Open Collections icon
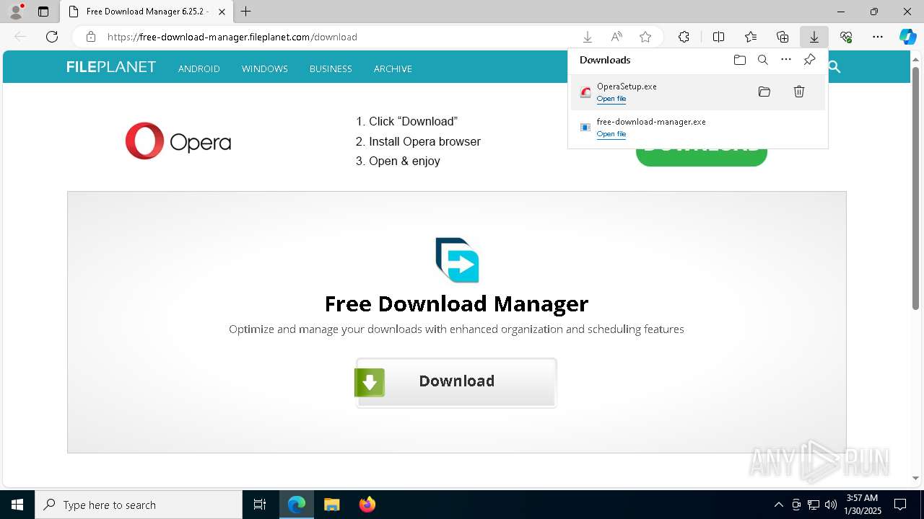Screen dimensions: 924x519 783,37
